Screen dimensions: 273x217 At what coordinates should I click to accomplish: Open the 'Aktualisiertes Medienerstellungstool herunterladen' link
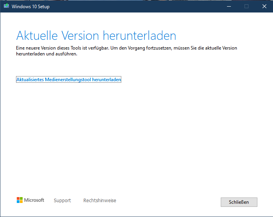click(69, 80)
